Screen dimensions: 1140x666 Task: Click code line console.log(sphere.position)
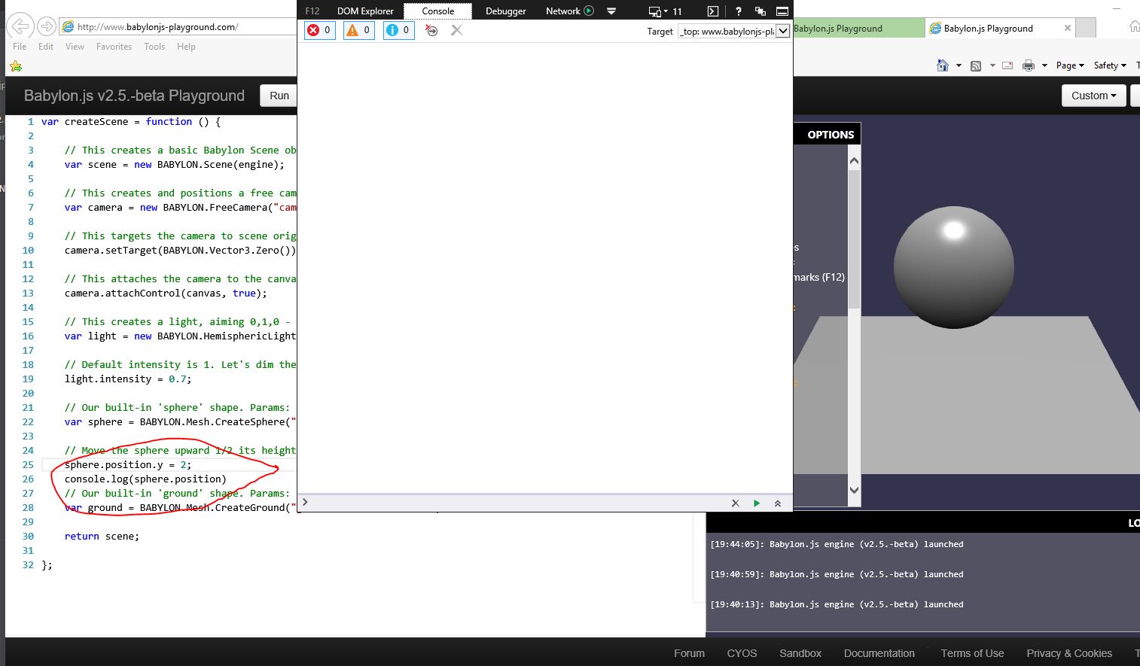tap(145, 479)
